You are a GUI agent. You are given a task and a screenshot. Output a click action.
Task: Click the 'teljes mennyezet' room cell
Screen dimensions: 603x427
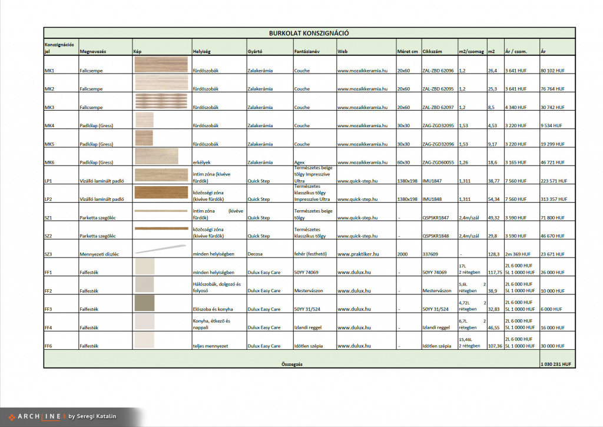[210, 346]
